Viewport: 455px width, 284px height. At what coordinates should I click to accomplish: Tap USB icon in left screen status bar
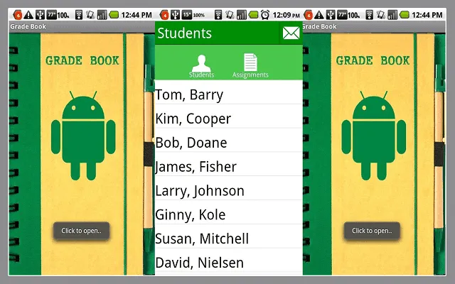click(40, 15)
